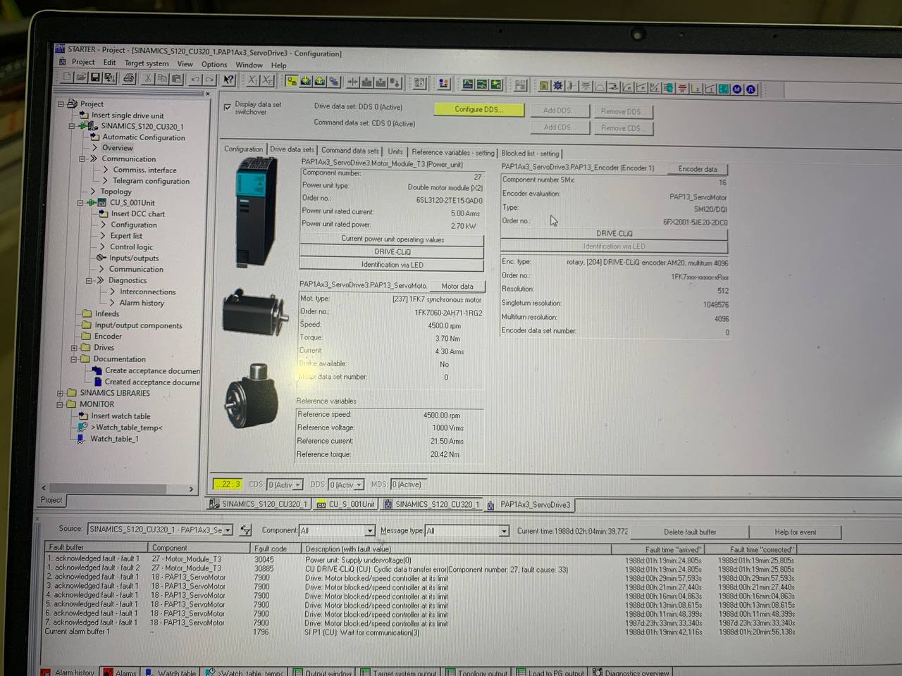Switch to the Drive data sets tab
The width and height of the screenshot is (902, 676).
pyautogui.click(x=292, y=149)
